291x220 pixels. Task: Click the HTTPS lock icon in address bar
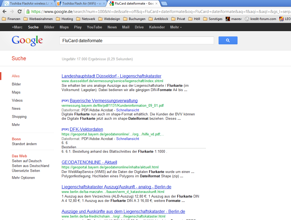point(28,12)
